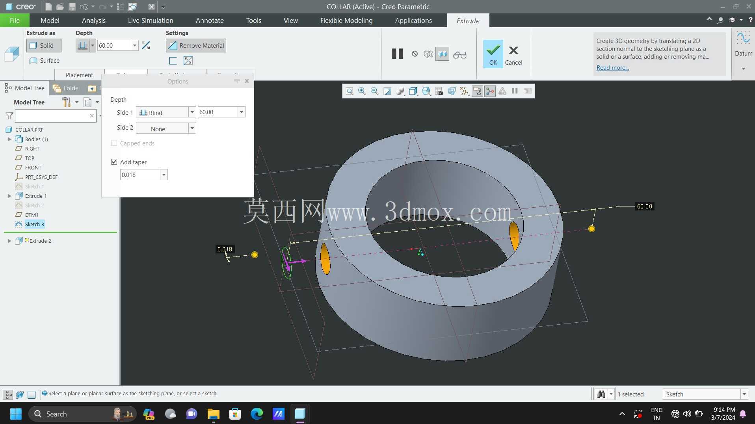Viewport: 755px width, 424px height.
Task: Click the flip depth direction icon
Action: pos(146,46)
